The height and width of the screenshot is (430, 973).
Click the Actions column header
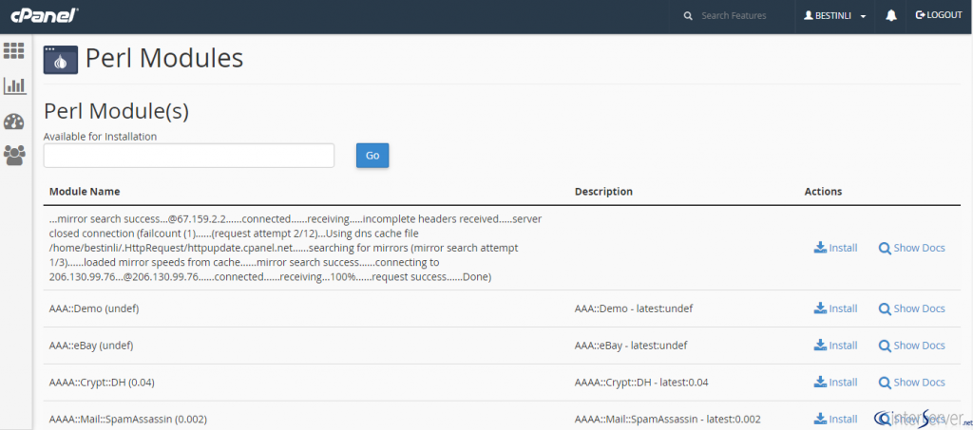(x=823, y=192)
